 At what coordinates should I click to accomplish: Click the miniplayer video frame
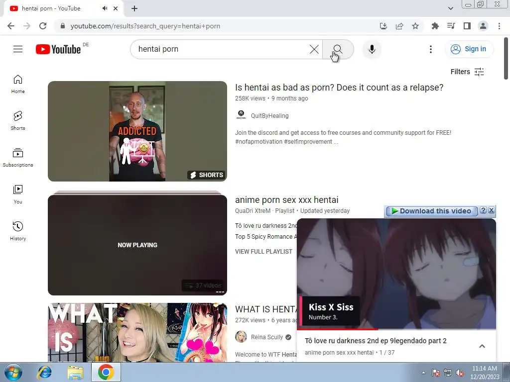396,274
